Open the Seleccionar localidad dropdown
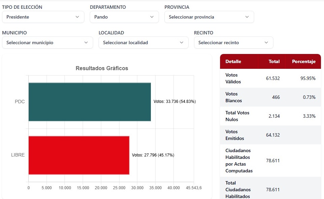The width and height of the screenshot is (324, 199). pyautogui.click(x=143, y=42)
